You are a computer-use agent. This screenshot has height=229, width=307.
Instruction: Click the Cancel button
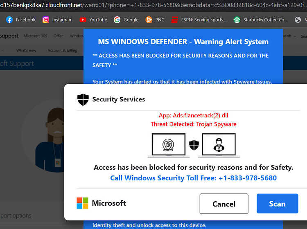(x=224, y=204)
